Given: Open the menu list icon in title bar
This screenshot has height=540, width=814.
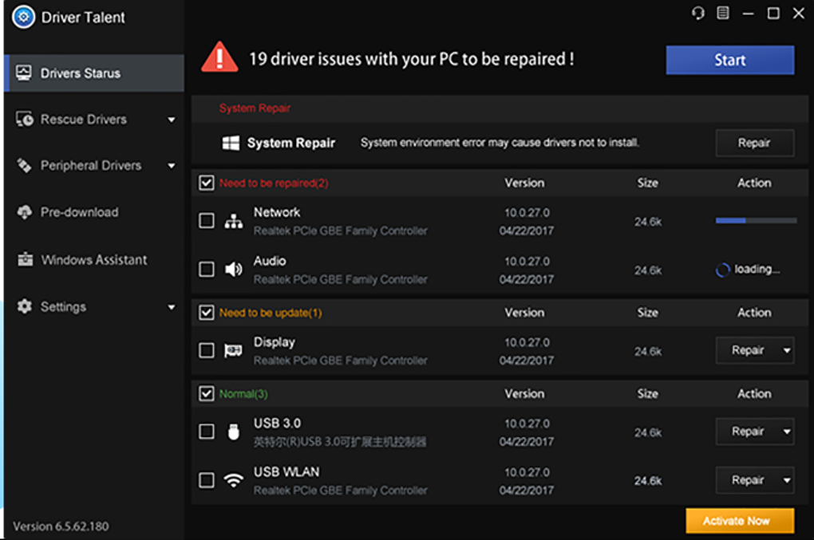Looking at the screenshot, I should [722, 14].
